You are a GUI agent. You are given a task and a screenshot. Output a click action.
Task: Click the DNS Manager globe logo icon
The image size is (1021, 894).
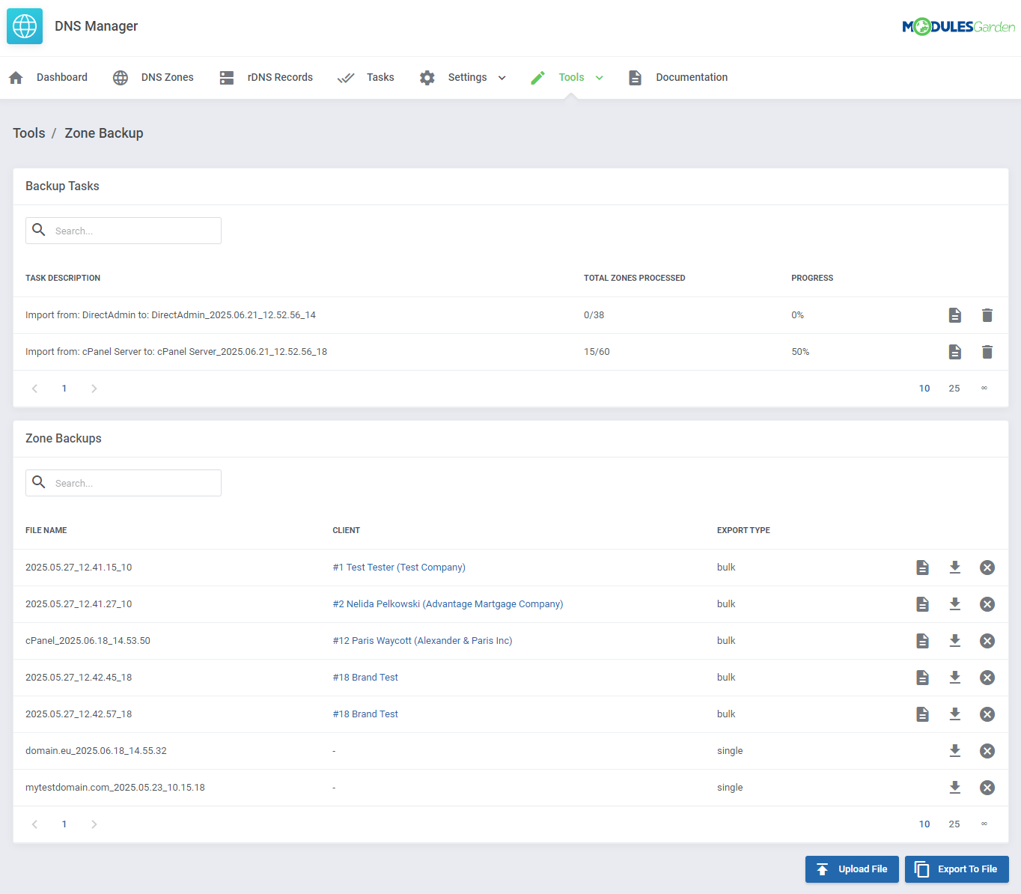tap(25, 26)
